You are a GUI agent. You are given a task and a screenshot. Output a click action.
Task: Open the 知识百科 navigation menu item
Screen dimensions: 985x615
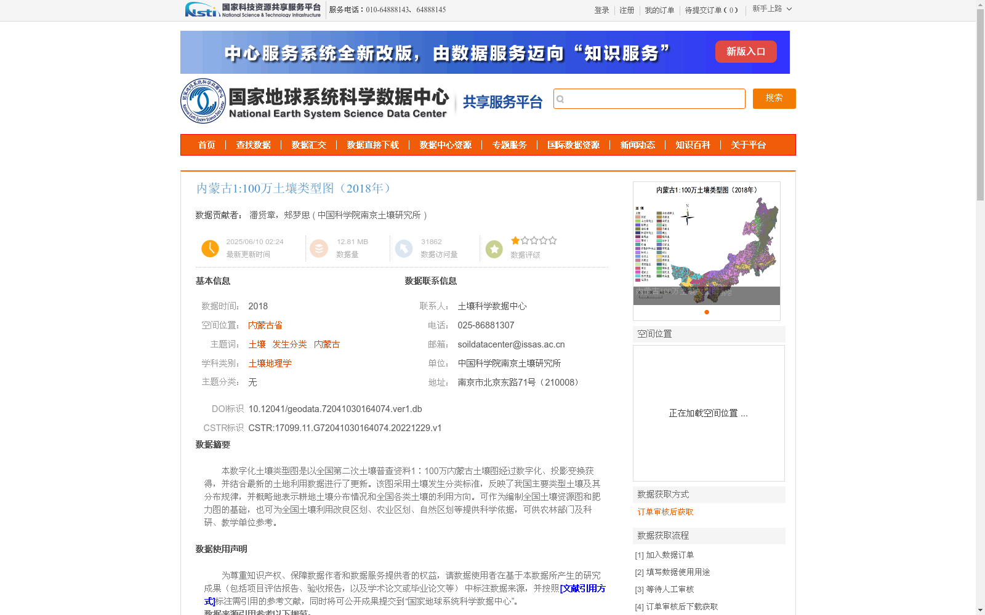pos(692,145)
